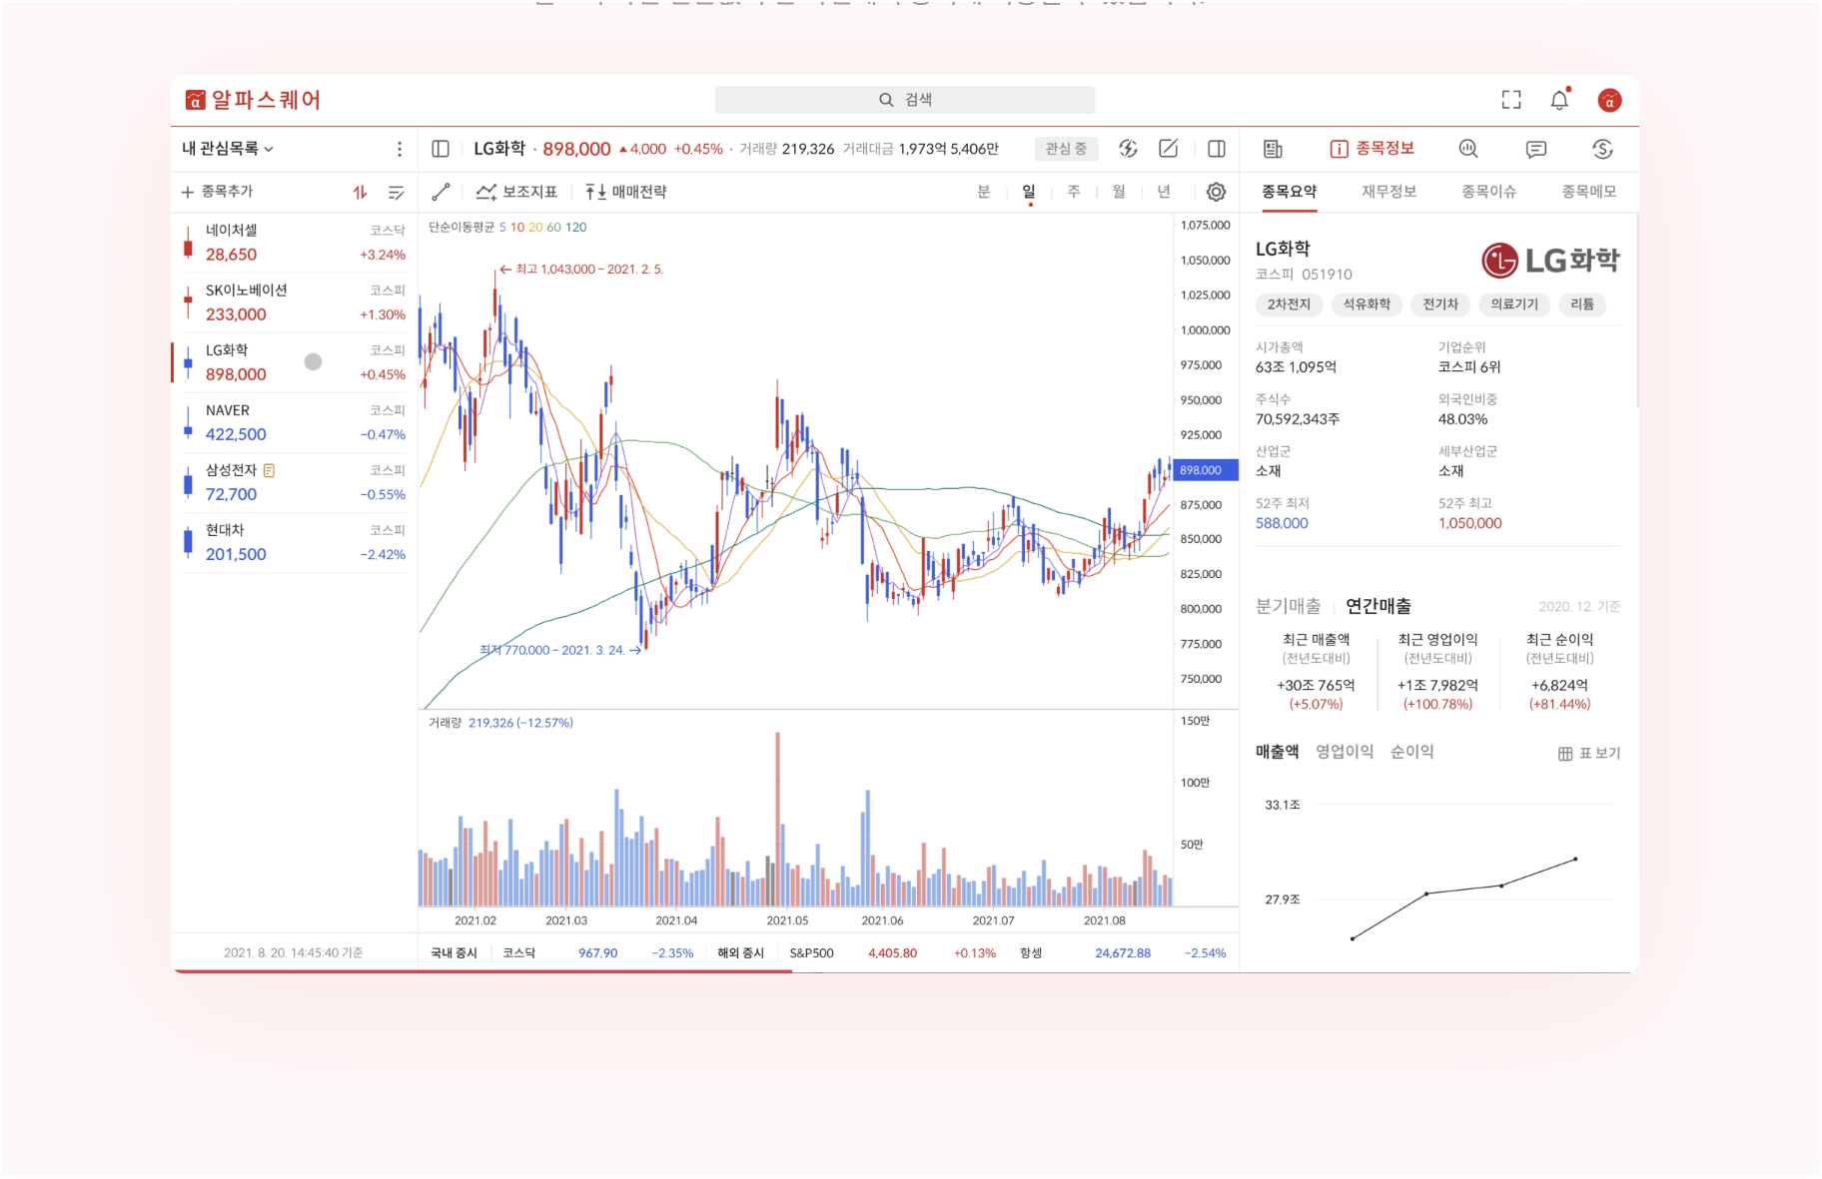Viewport: 1822px width, 1179px height.
Task: Switch chart interval to 주
Action: pos(1074,192)
